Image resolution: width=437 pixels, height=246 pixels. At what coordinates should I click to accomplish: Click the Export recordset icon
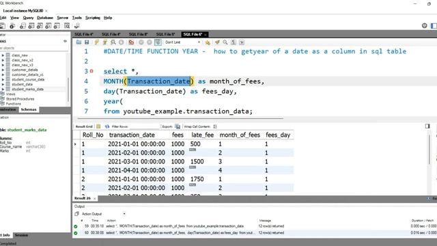click(x=178, y=126)
